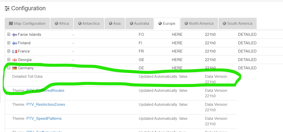Screen dimensions: 283x132
Task: Click the Faroe Islands flag icon
Action: click(15, 35)
